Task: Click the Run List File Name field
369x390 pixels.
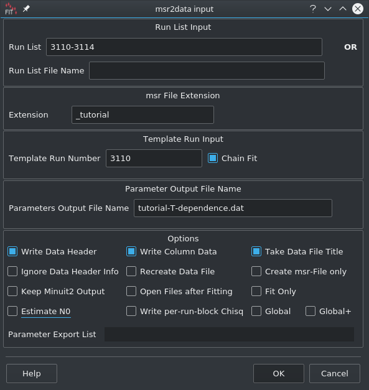Action: pyautogui.click(x=207, y=71)
